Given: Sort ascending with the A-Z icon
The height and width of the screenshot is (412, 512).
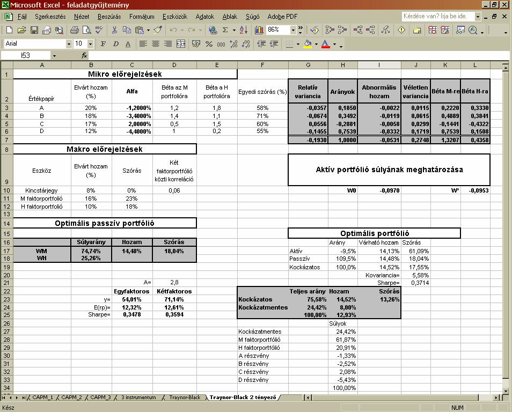Looking at the screenshot, I should pyautogui.click(x=244, y=31).
